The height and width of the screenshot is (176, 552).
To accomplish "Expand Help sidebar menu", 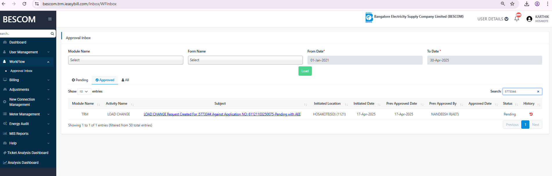I will (27, 143).
